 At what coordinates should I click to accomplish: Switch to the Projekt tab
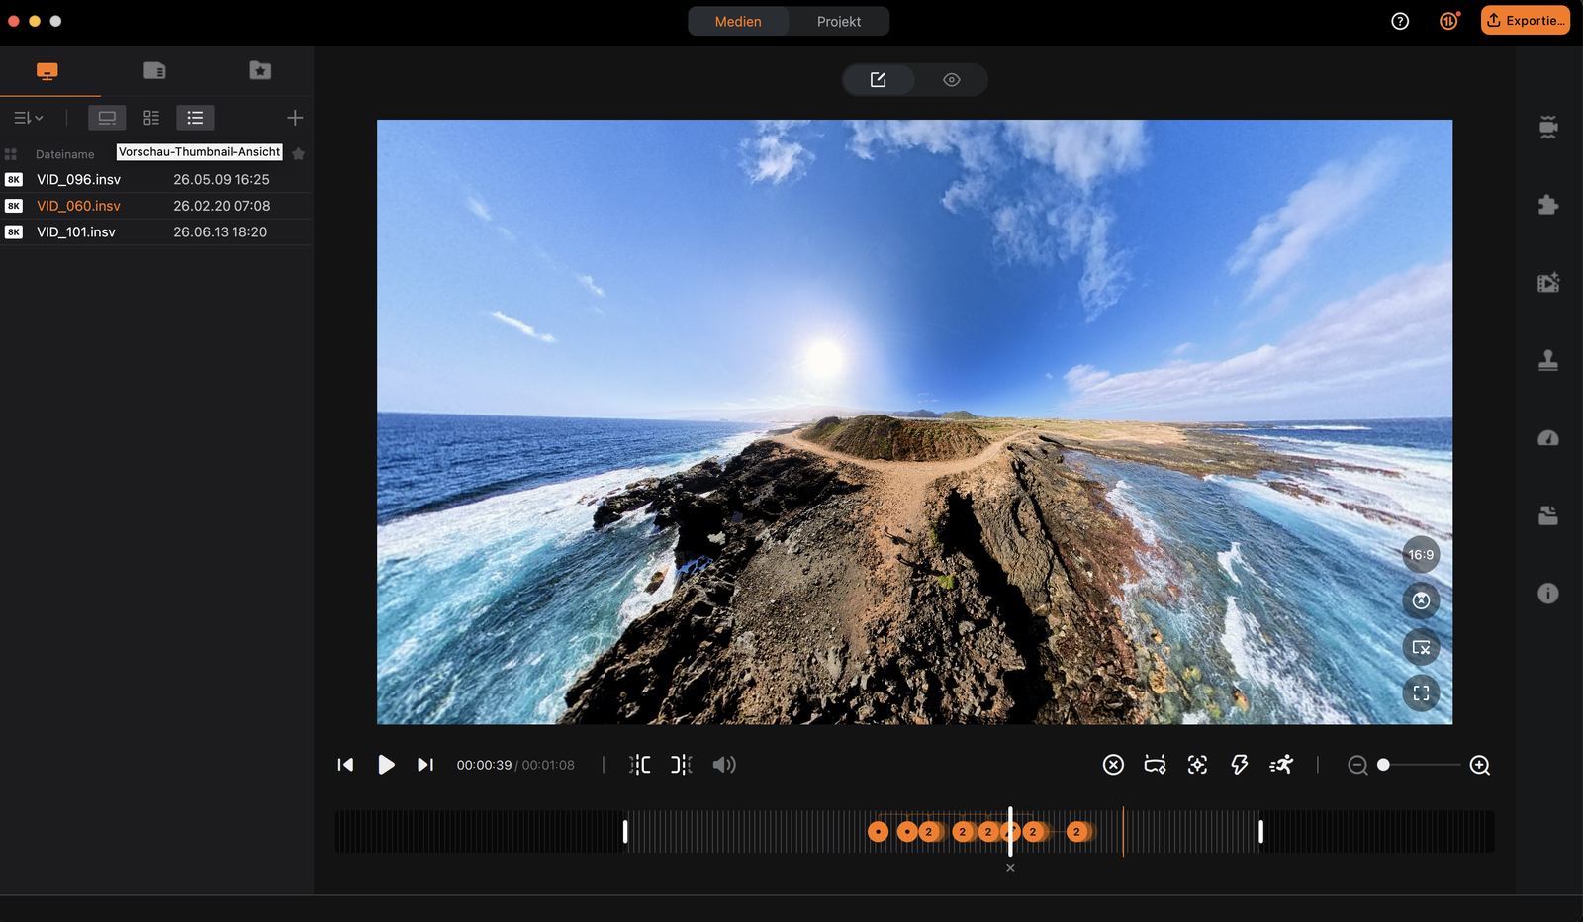838,21
